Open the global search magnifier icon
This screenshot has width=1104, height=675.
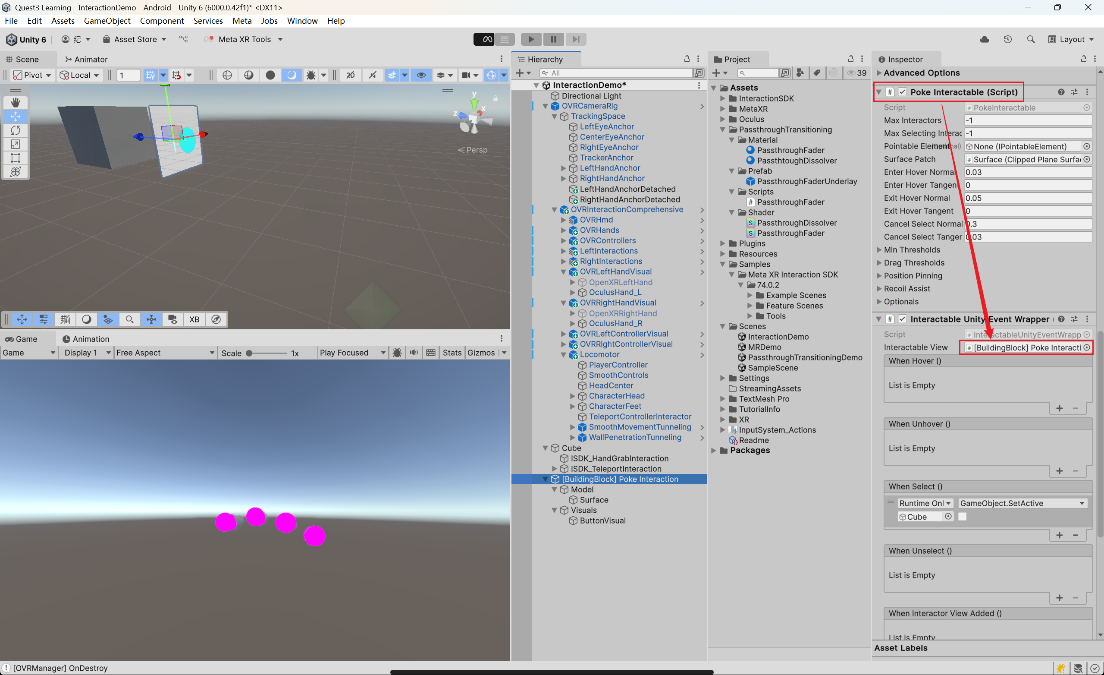[x=1031, y=39]
